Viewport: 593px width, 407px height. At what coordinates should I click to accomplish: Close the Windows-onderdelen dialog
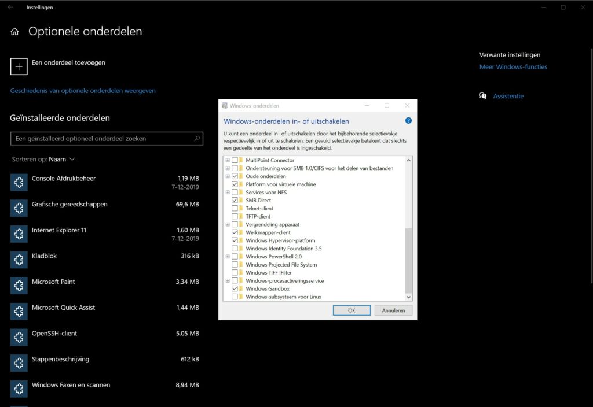[407, 106]
